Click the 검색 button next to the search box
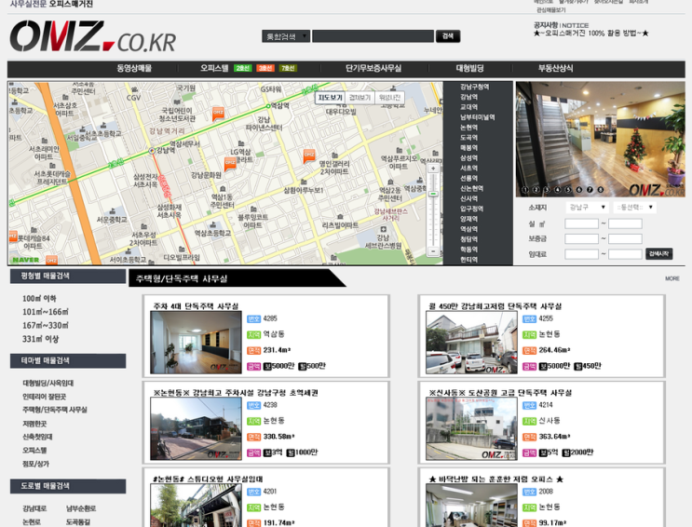 tap(448, 36)
